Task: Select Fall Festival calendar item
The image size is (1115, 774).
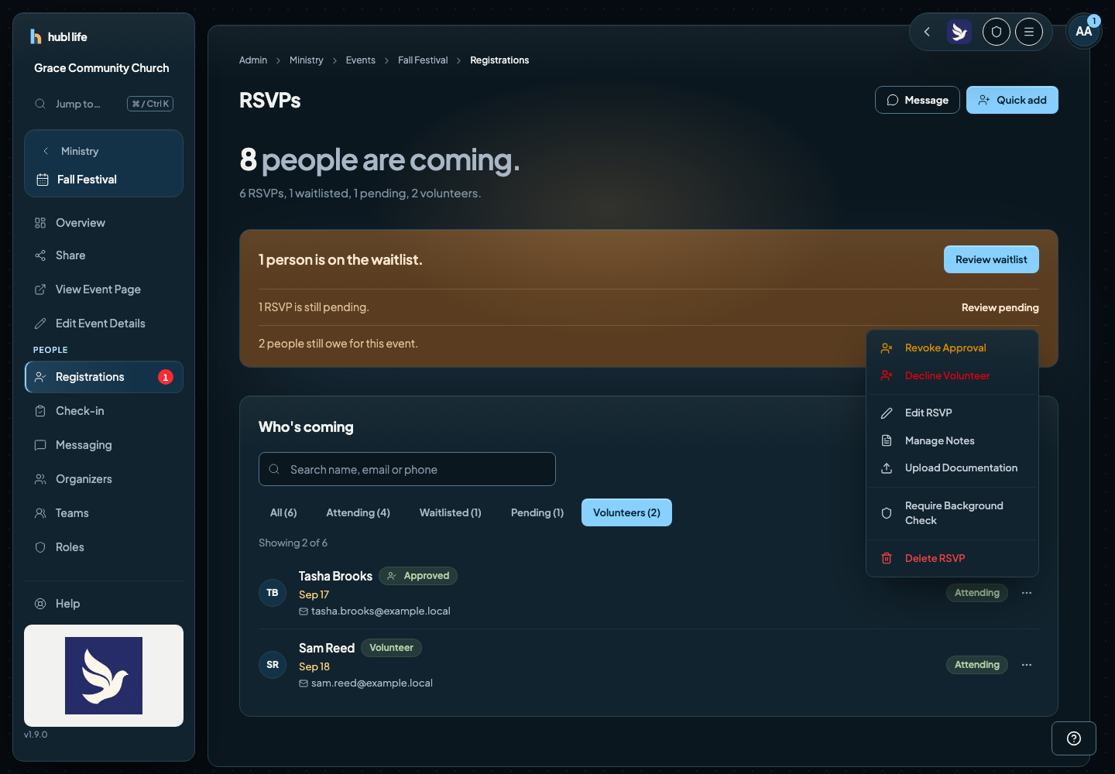Action: click(104, 180)
